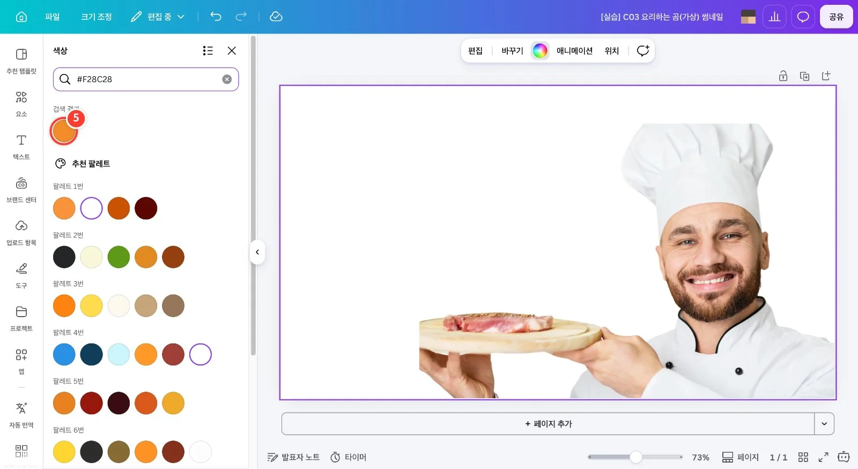
Task: Open the 발표자 노트 presenter notes
Action: point(293,457)
